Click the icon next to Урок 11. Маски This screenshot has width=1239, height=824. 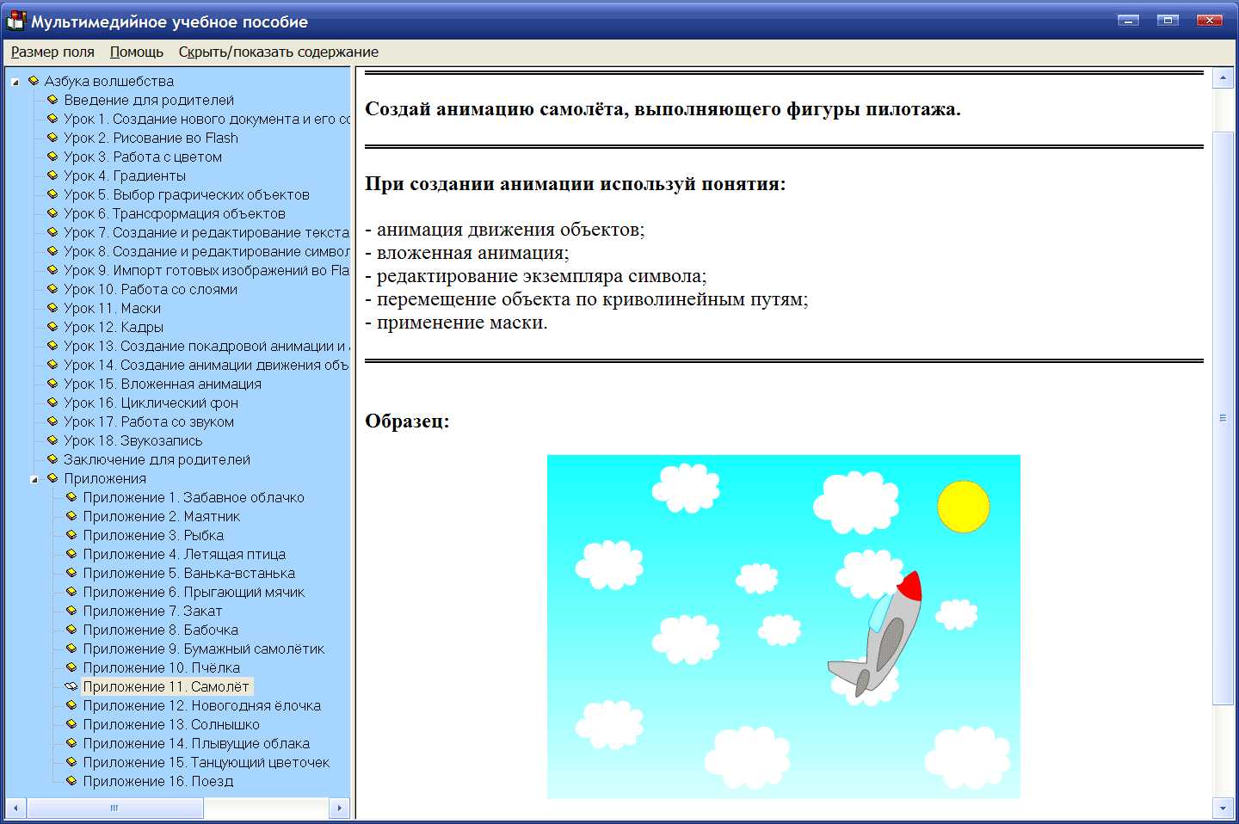(52, 308)
